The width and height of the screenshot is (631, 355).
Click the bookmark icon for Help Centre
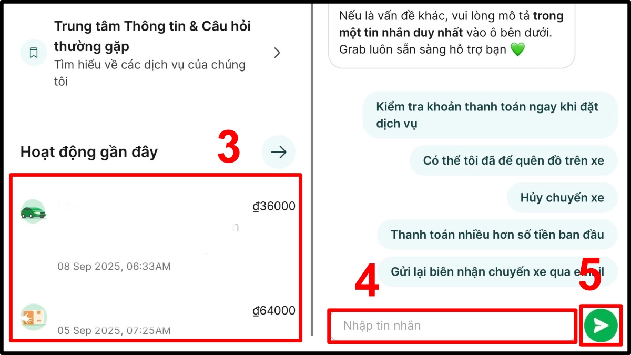click(x=34, y=53)
